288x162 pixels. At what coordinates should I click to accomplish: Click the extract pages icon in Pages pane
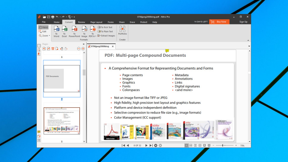tap(62, 49)
